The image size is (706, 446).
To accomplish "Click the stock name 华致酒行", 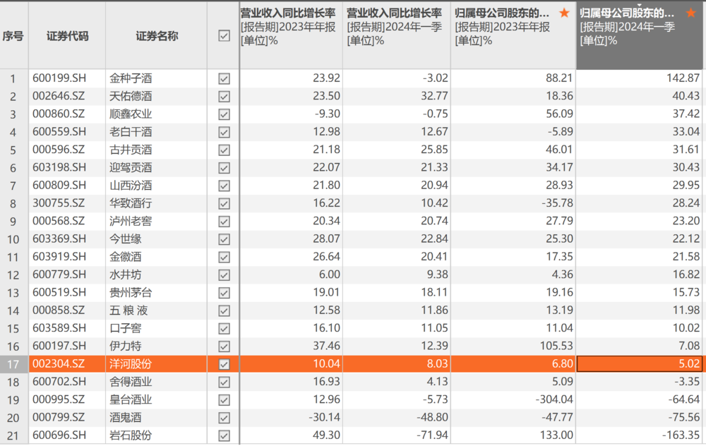I will 131,203.
